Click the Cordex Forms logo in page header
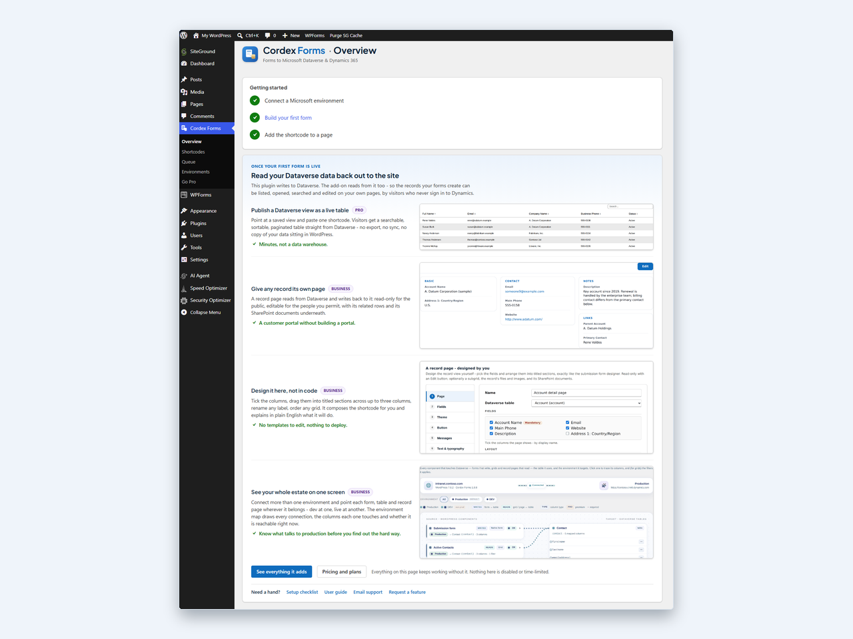The width and height of the screenshot is (853, 639). 250,54
